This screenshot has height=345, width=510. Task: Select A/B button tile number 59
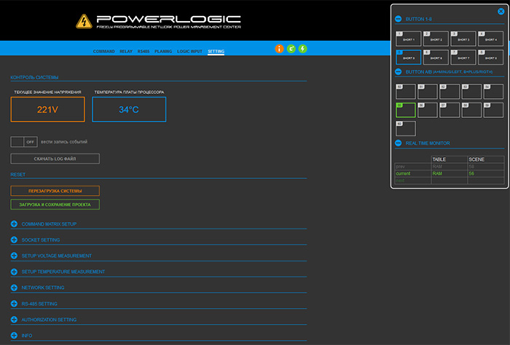(493, 110)
